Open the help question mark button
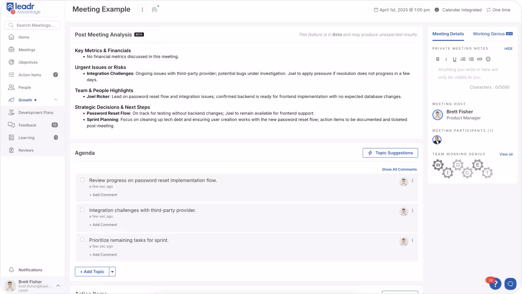This screenshot has height=294, width=522. 496,283
